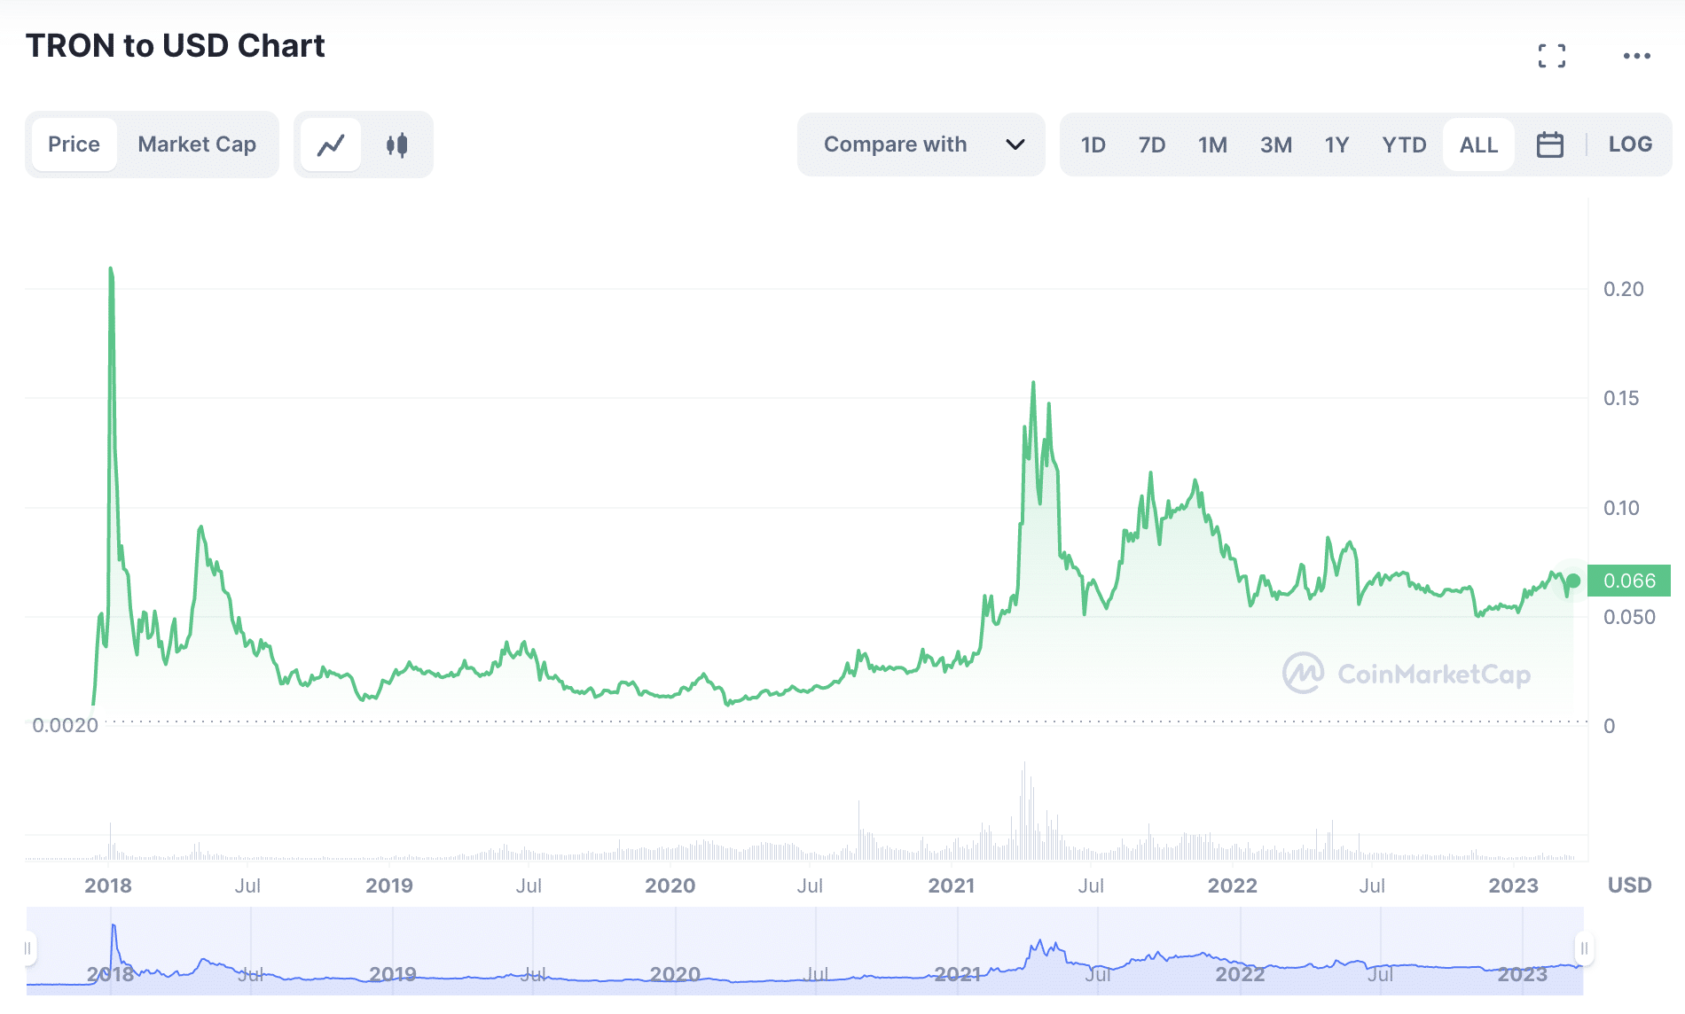Select the Price tab
1685x1014 pixels.
tap(74, 144)
